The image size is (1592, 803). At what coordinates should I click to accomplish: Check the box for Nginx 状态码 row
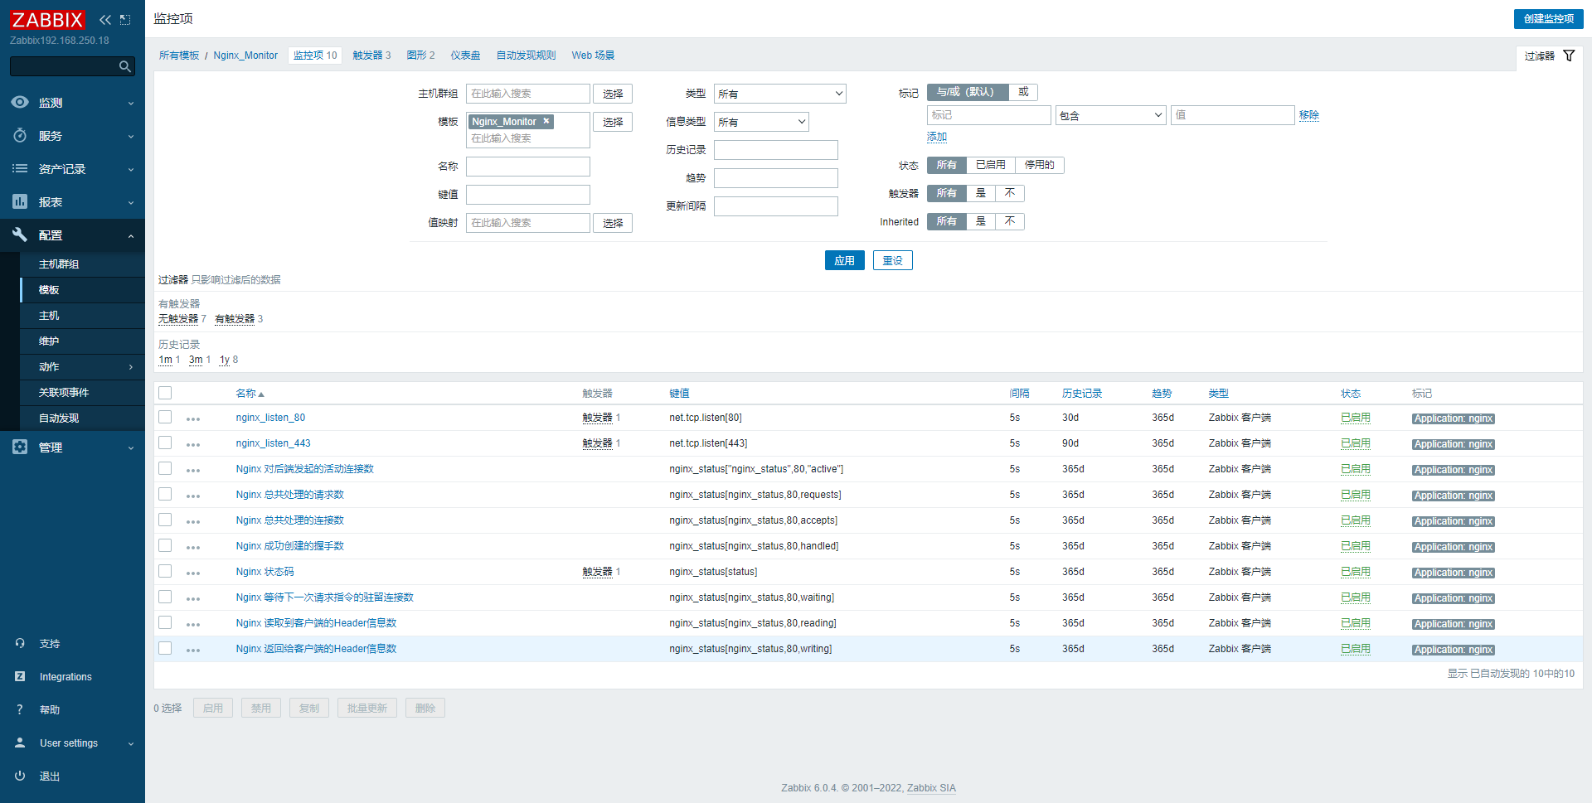(x=165, y=571)
